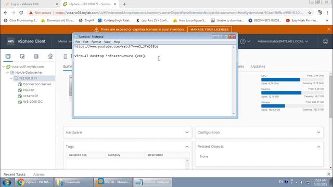
Task: Click MANAGE YOUR LICENSES button
Action: click(210, 29)
